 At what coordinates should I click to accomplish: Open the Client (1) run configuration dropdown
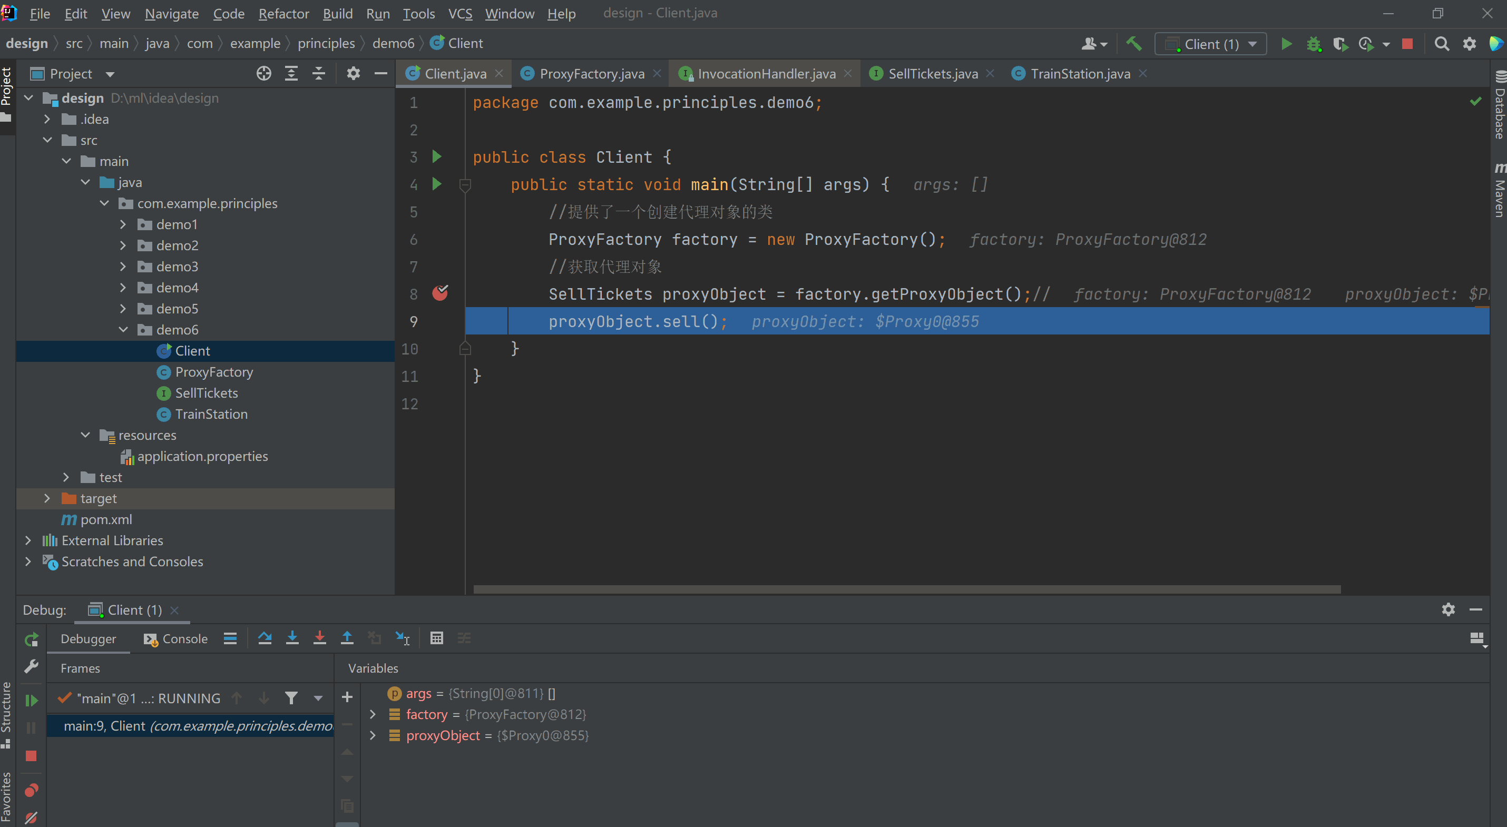pos(1211,44)
